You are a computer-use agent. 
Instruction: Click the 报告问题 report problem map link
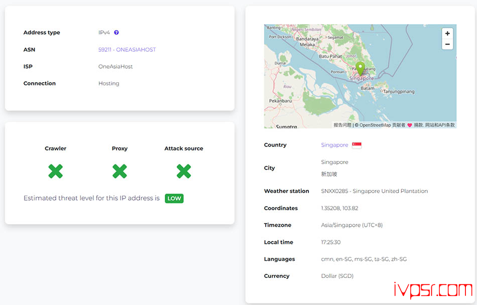click(x=342, y=125)
